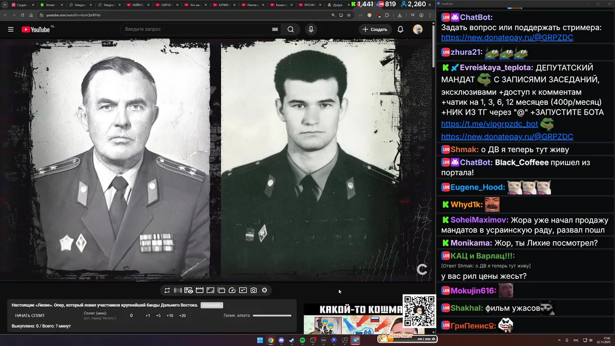Bookmark this page with the star icon
The width and height of the screenshot is (615, 346).
(349, 15)
